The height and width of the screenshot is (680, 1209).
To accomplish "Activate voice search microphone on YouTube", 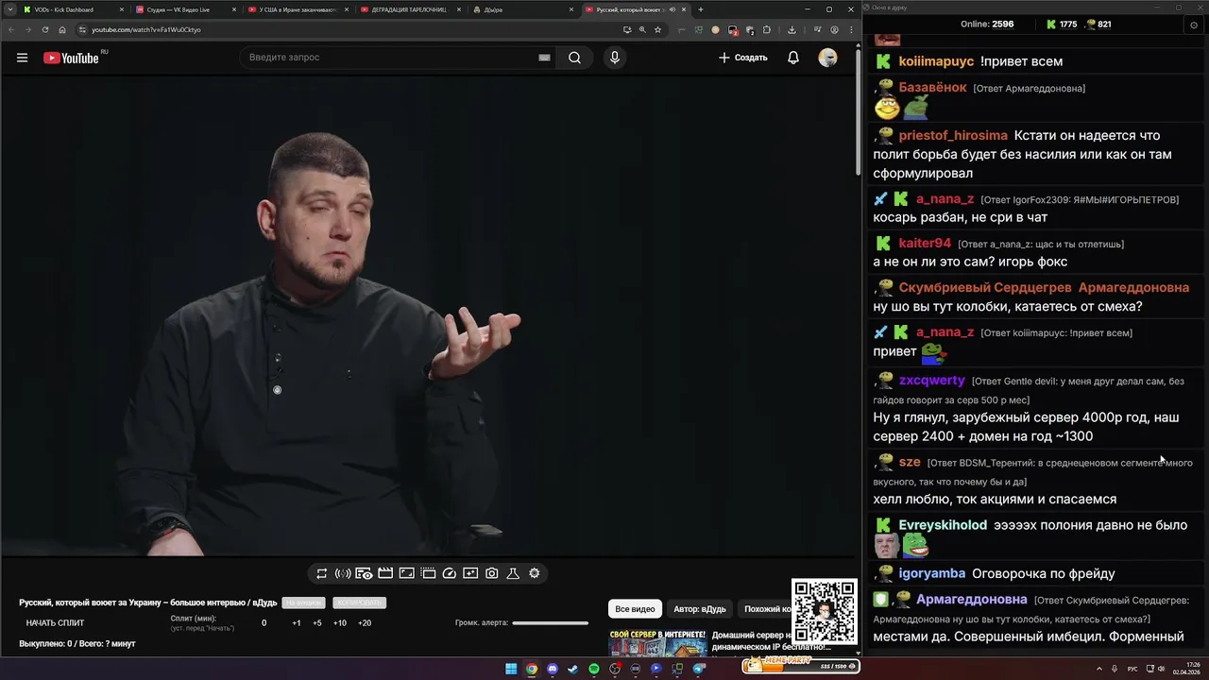I will 615,58.
